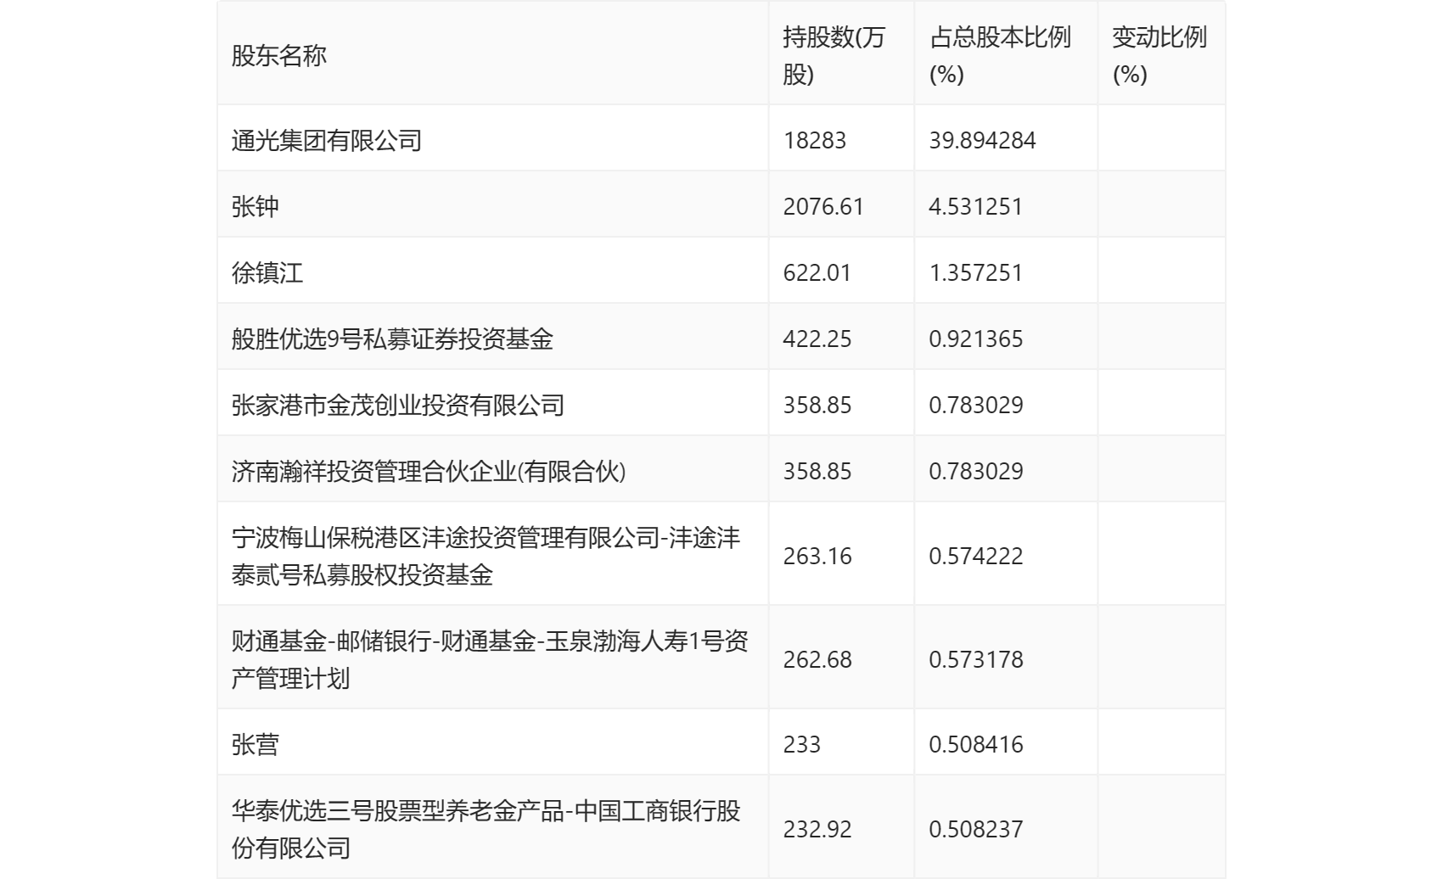Select 济南瀚祥投资管理合伙企业(有限合伙)

point(429,471)
